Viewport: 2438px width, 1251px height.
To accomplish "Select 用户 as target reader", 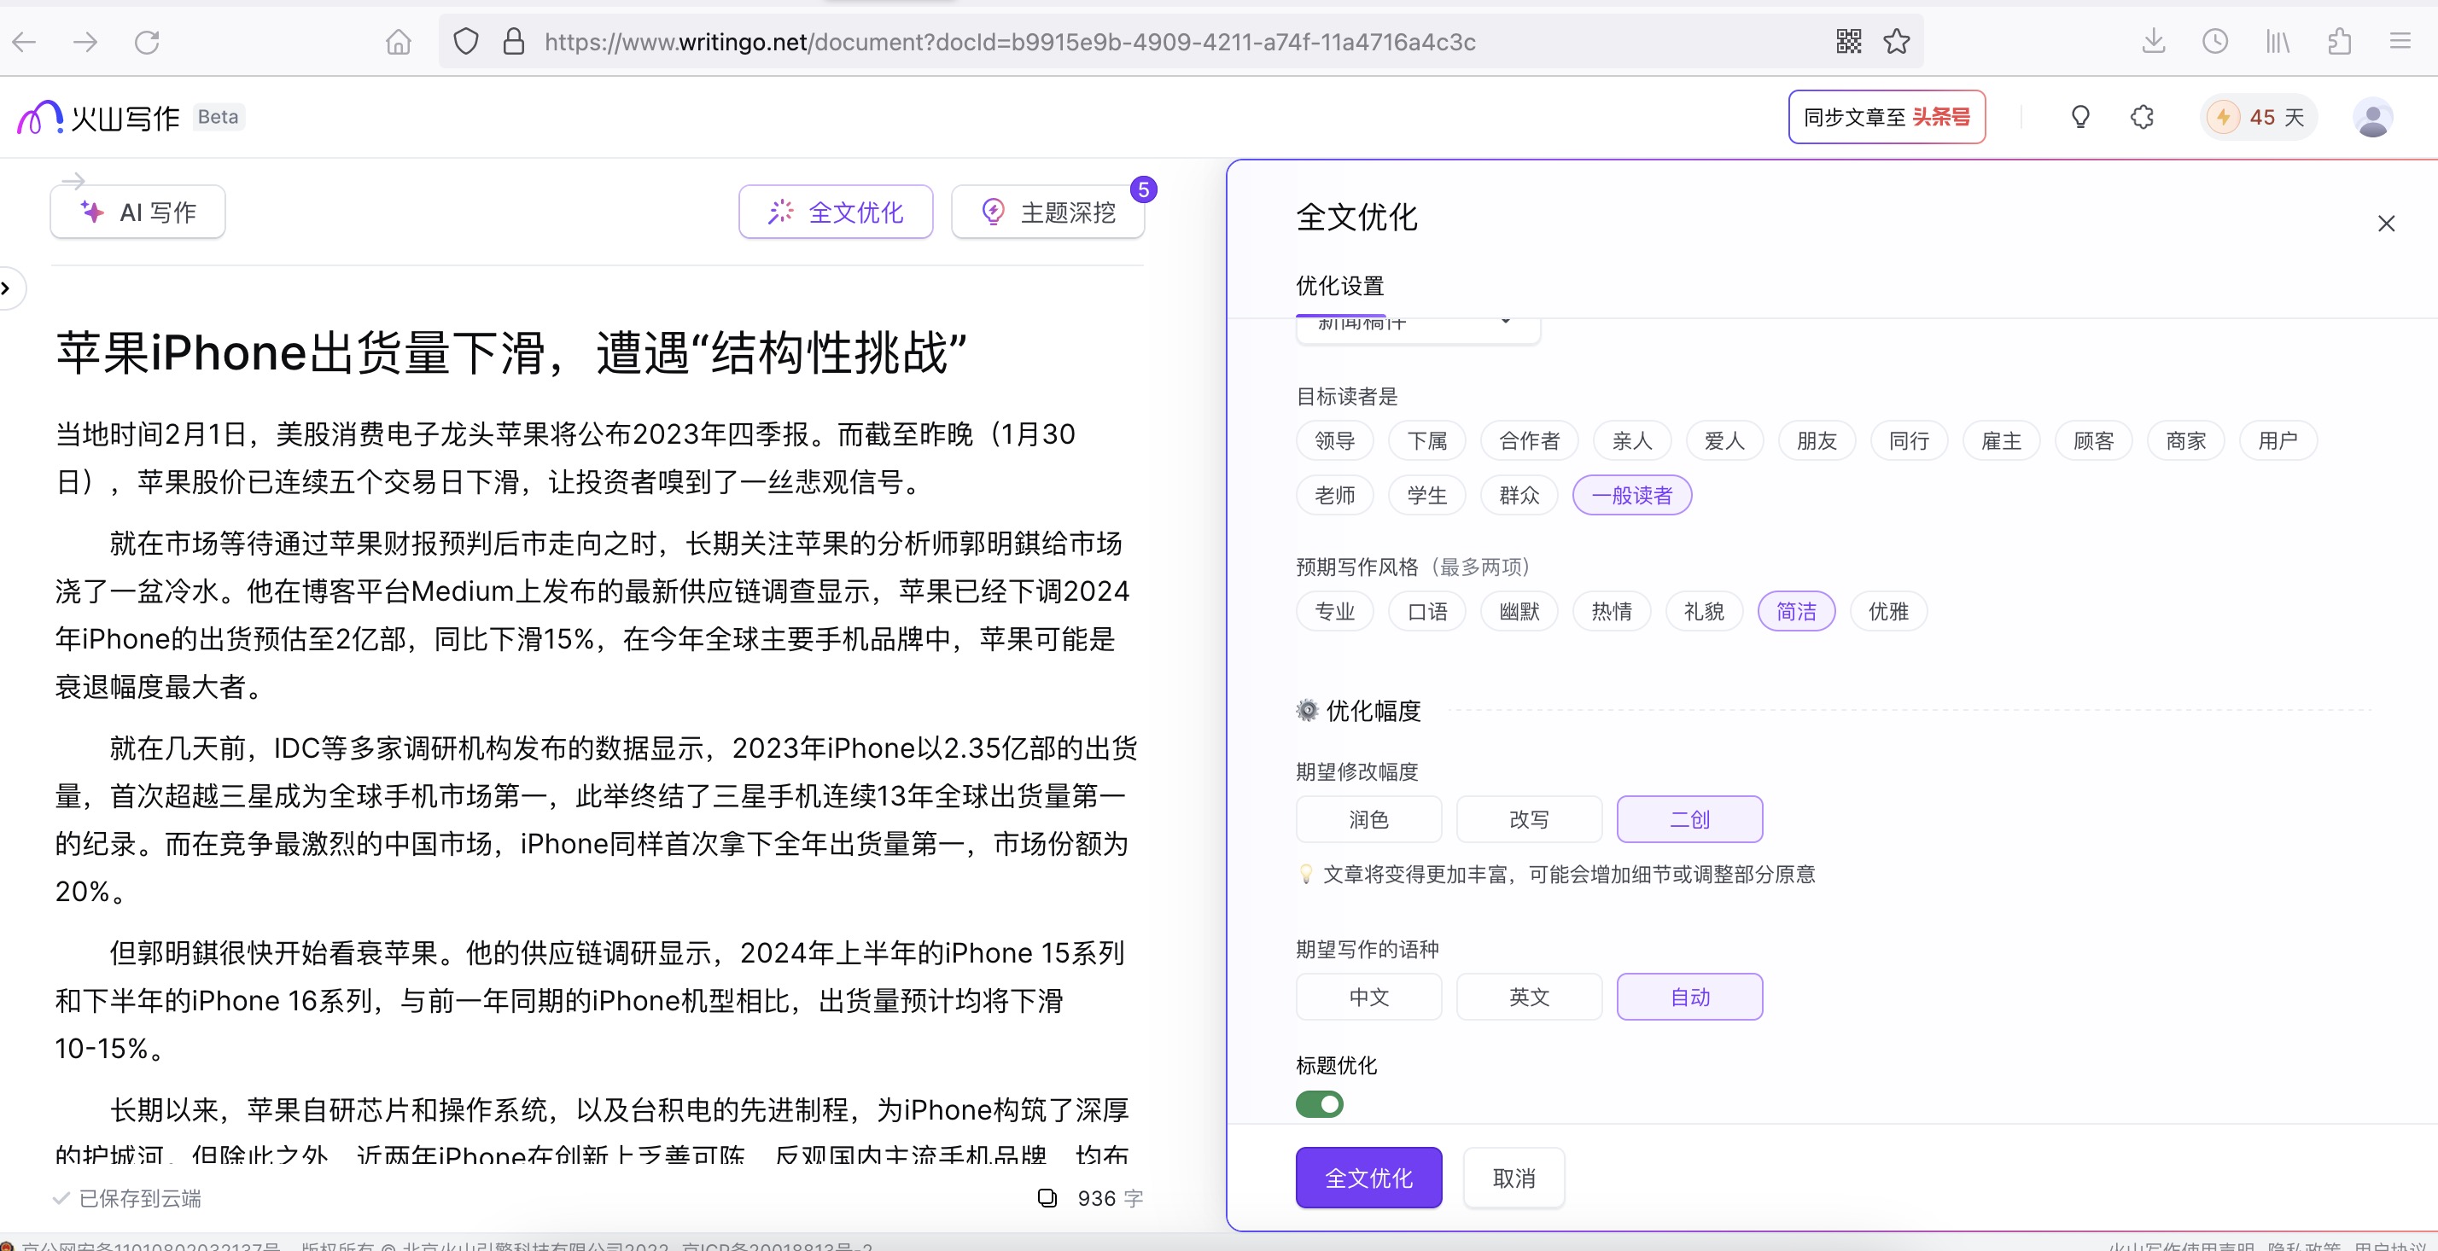I will coord(2278,440).
